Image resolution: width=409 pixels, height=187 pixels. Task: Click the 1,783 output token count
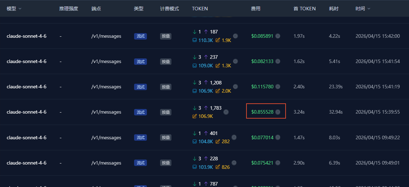pyautogui.click(x=216, y=108)
